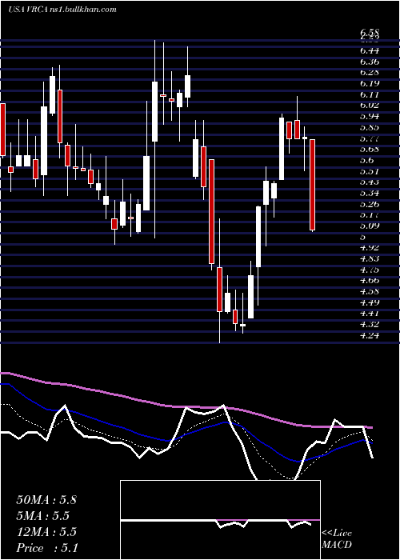This screenshot has height=560, width=400.
Task: Click the 5.6 price axis label
Action: (x=367, y=160)
